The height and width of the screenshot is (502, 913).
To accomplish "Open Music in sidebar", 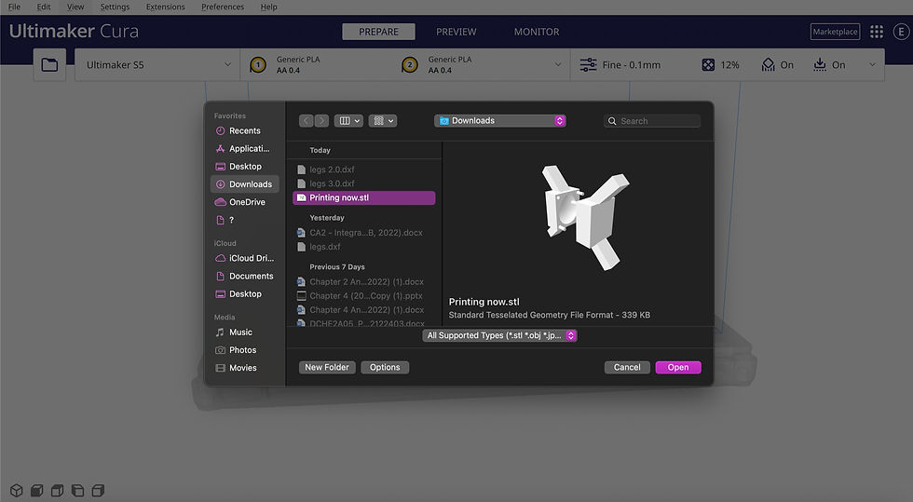I will click(244, 332).
